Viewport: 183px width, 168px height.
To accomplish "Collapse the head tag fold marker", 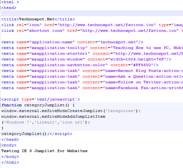I will pos(0,8).
